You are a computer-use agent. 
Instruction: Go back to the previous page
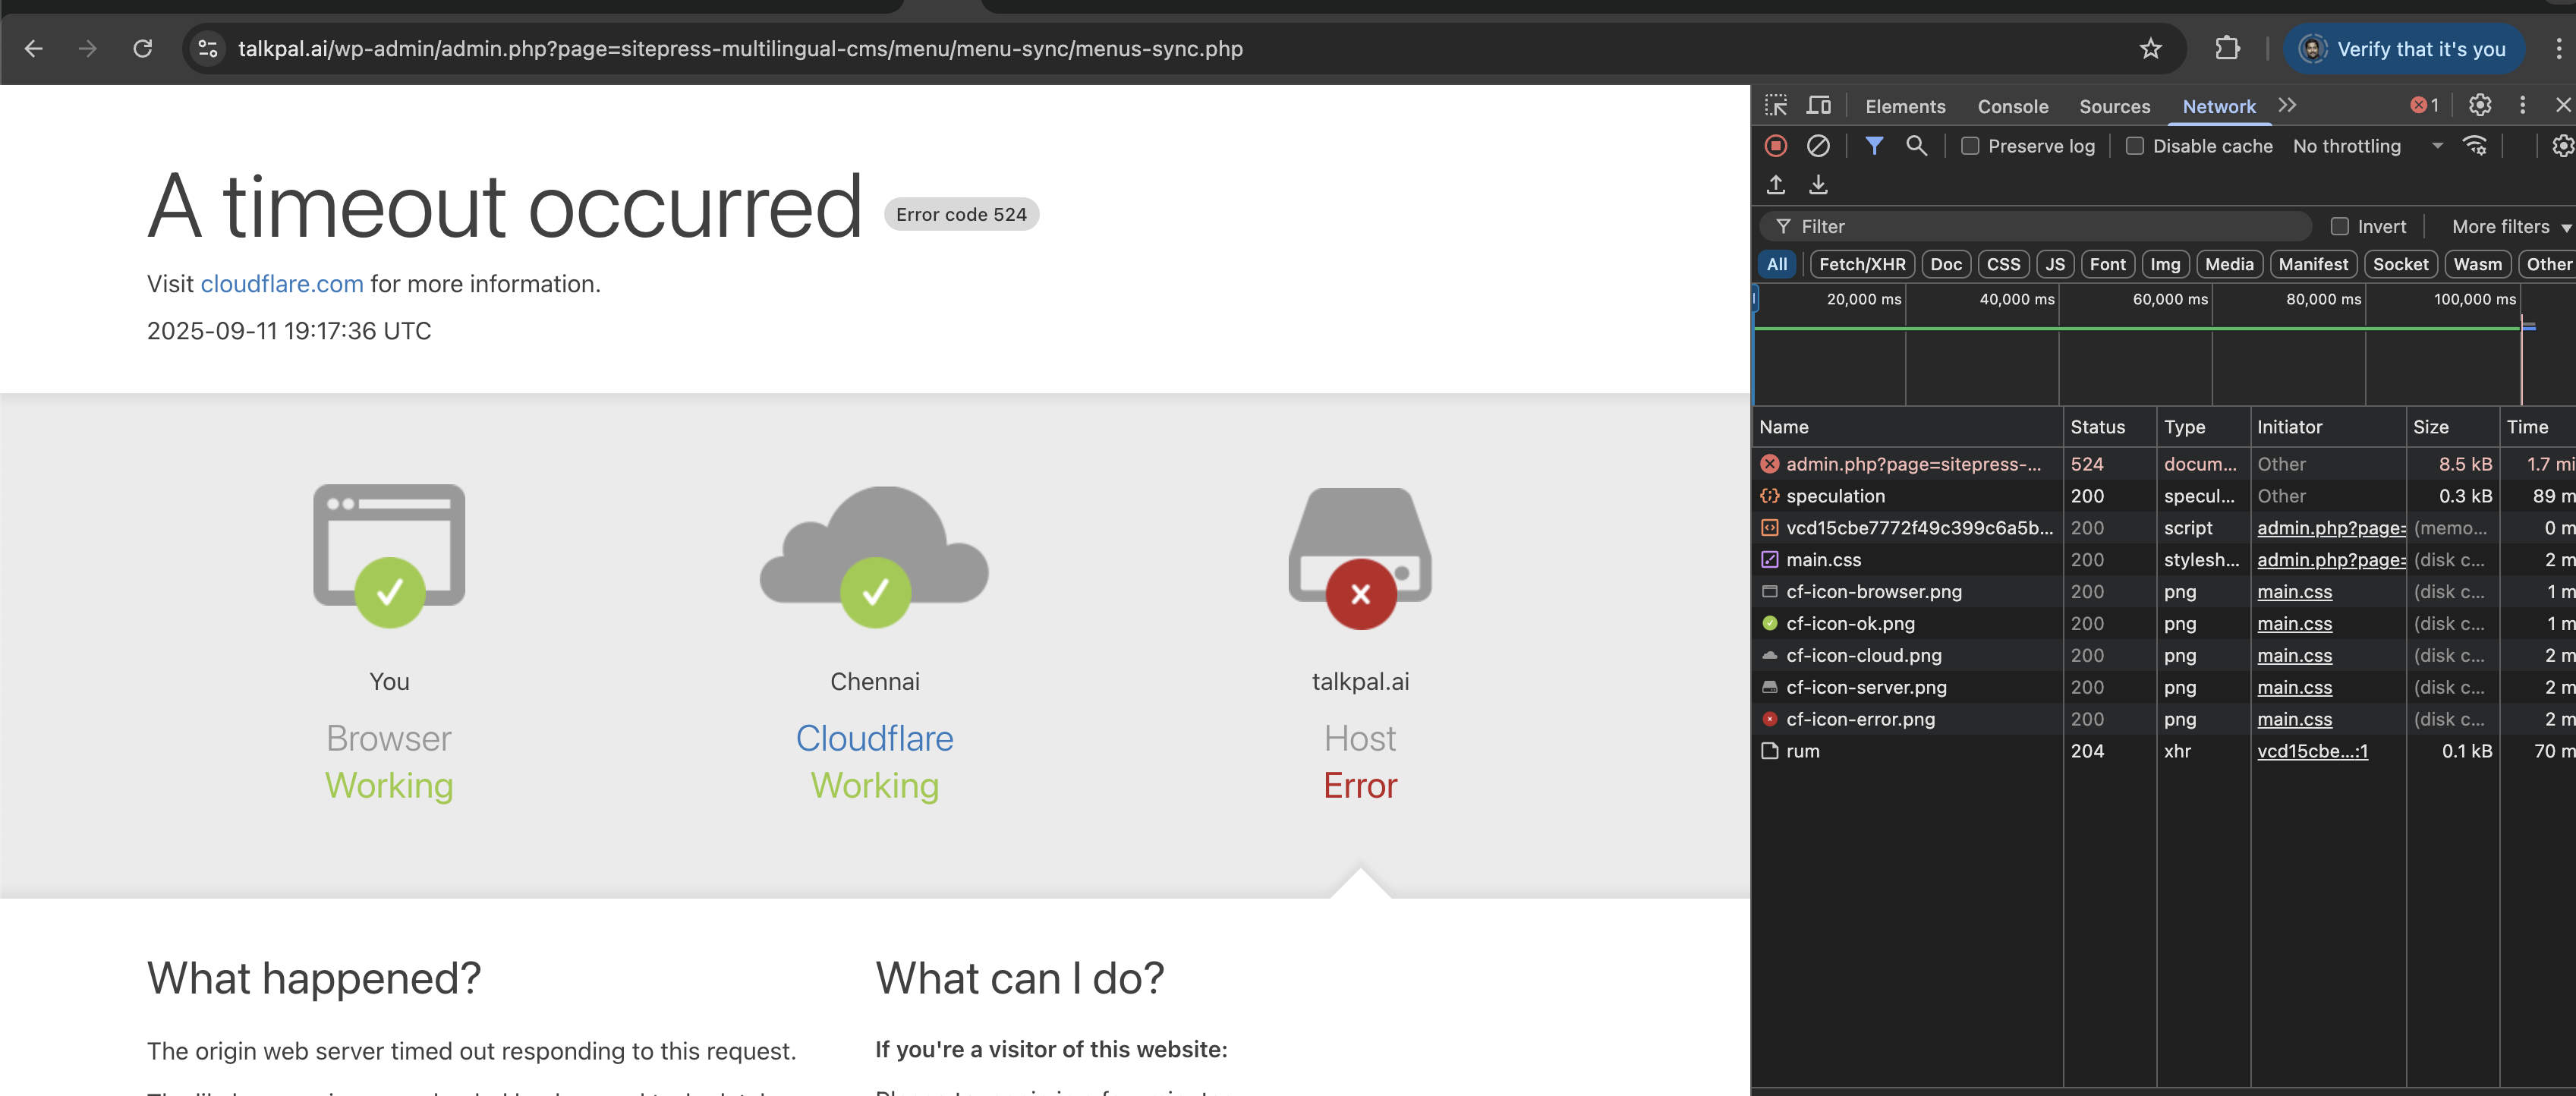(x=33, y=48)
